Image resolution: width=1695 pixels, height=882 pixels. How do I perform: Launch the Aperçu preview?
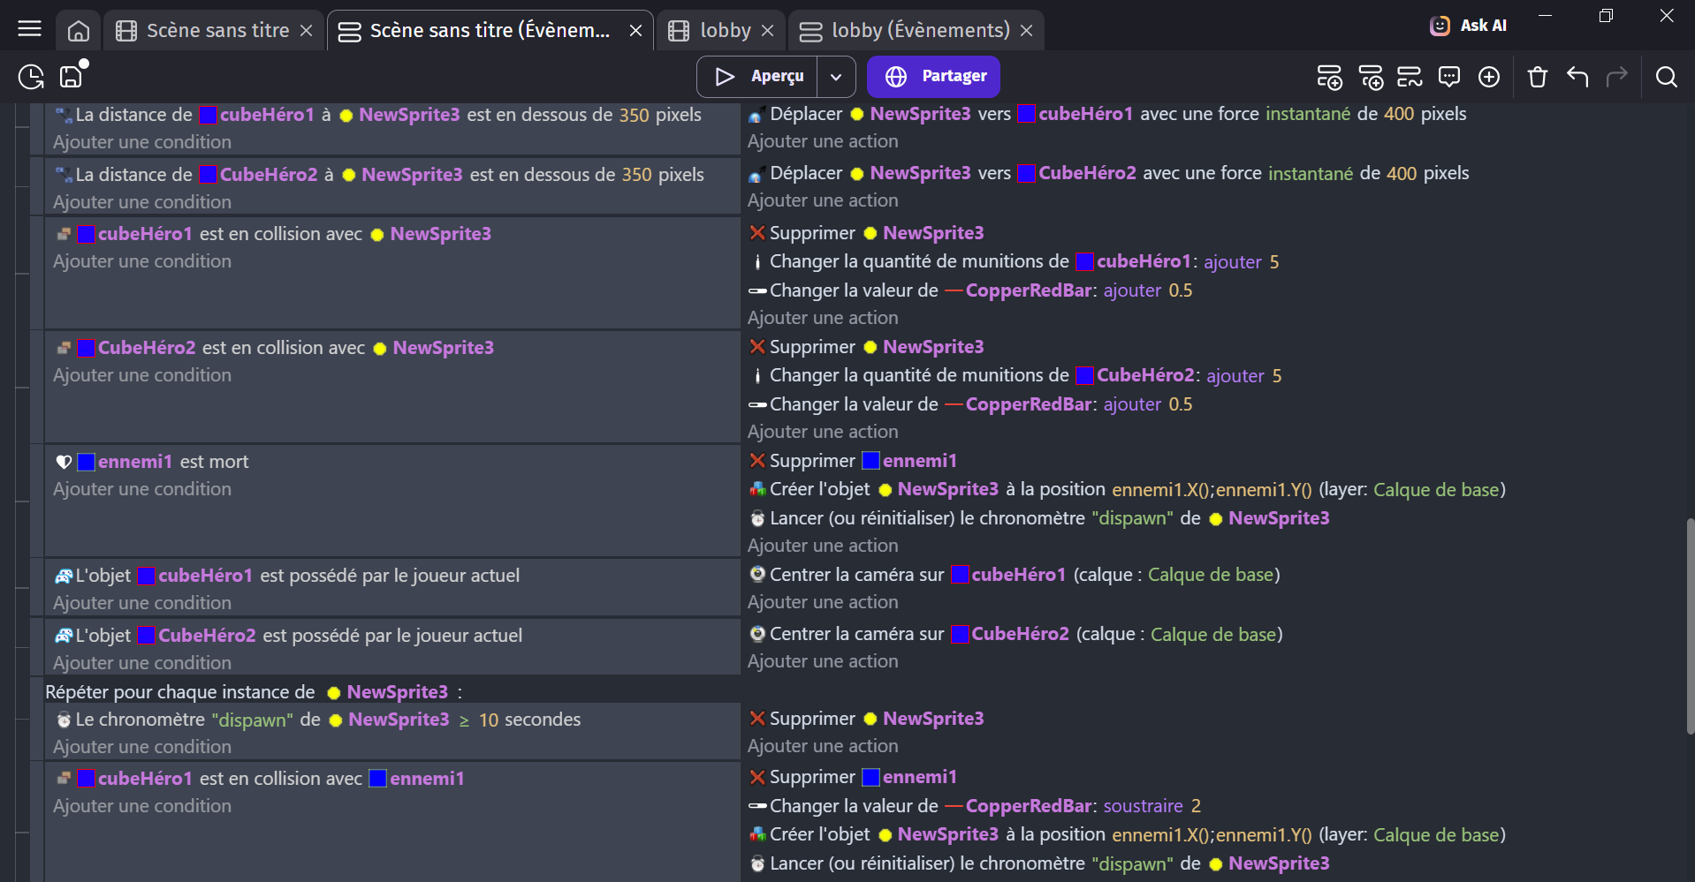(x=758, y=77)
